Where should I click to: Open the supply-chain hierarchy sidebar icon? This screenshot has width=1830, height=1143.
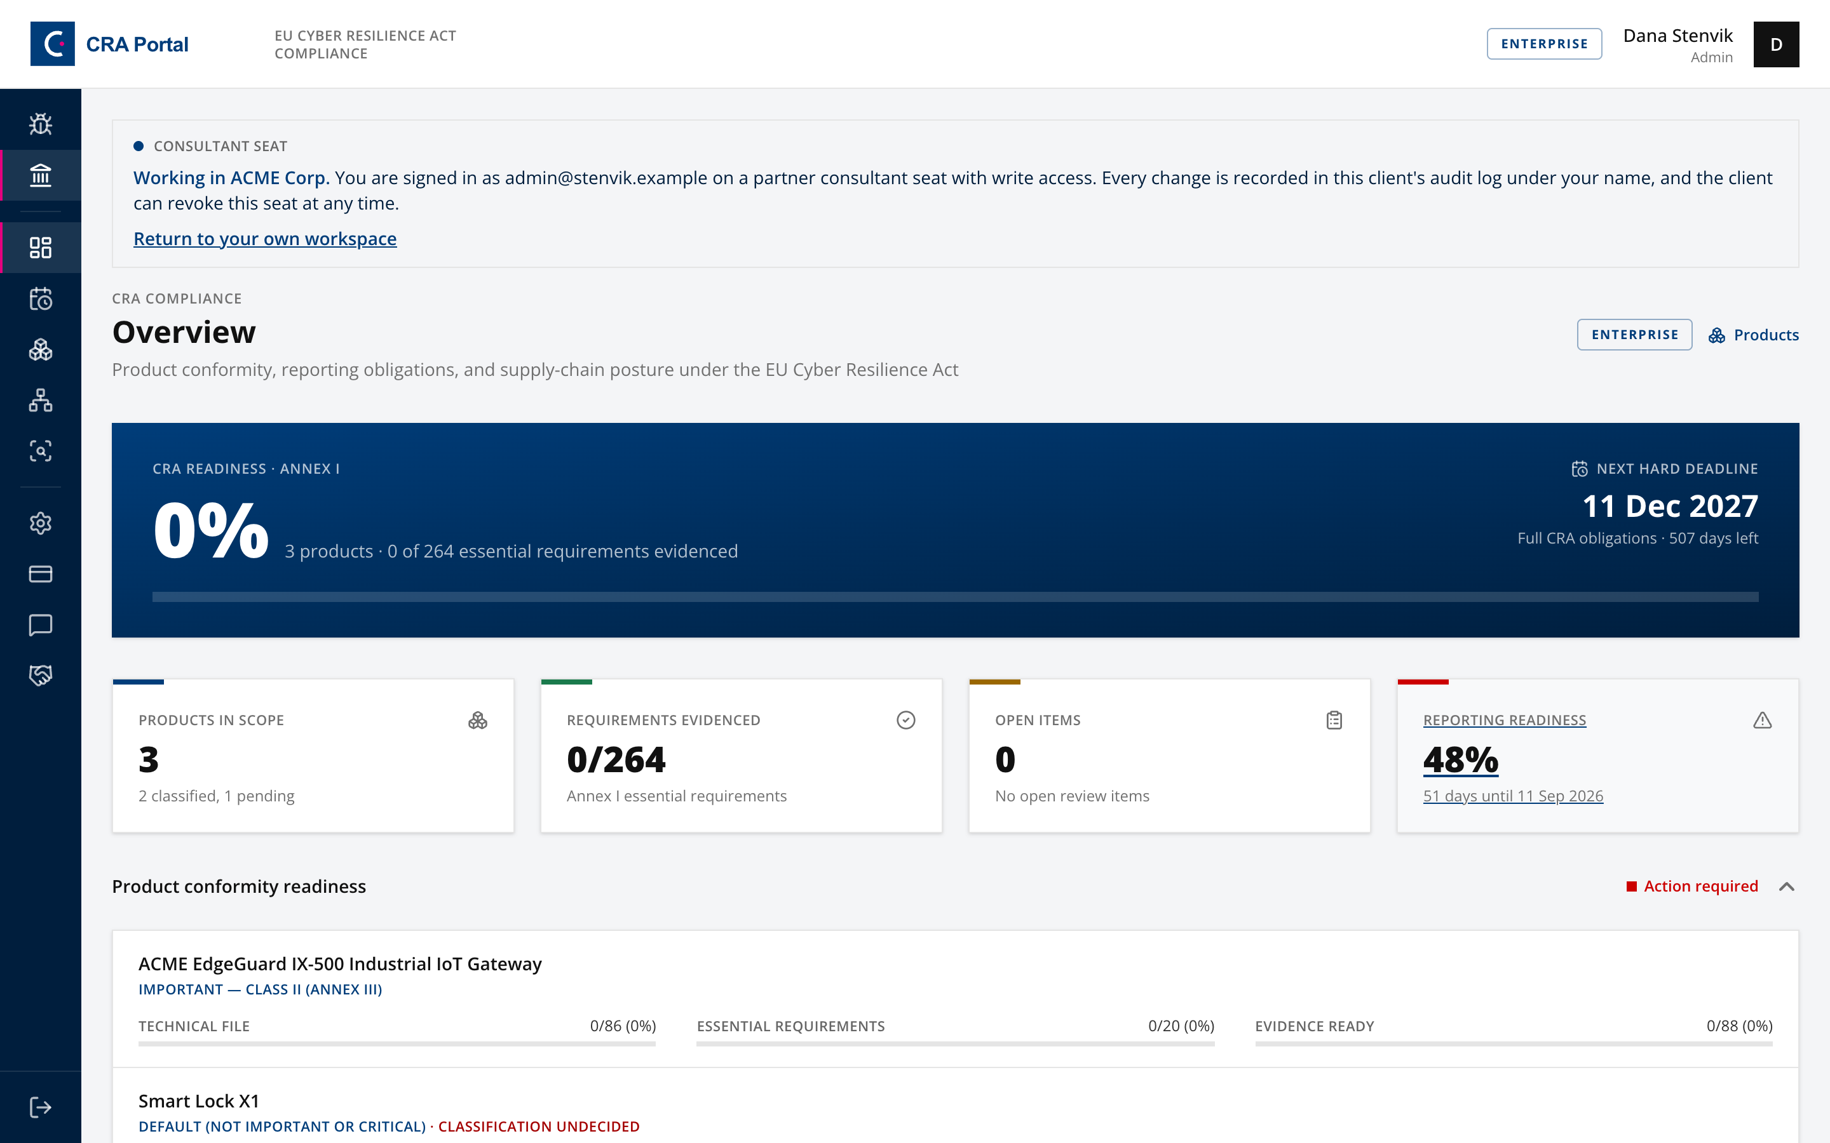[x=40, y=400]
